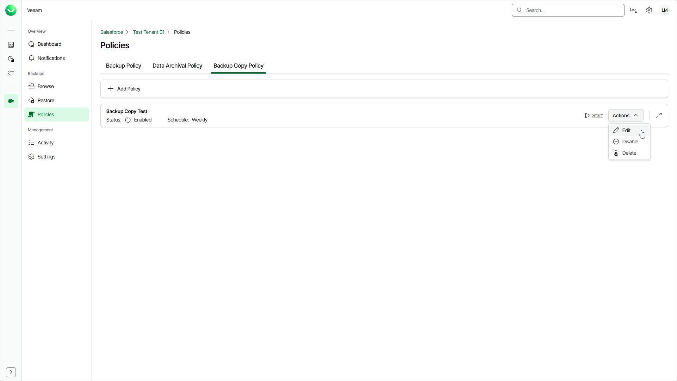Expand the Backup Copy Test policy details
The height and width of the screenshot is (381, 677).
[659, 115]
